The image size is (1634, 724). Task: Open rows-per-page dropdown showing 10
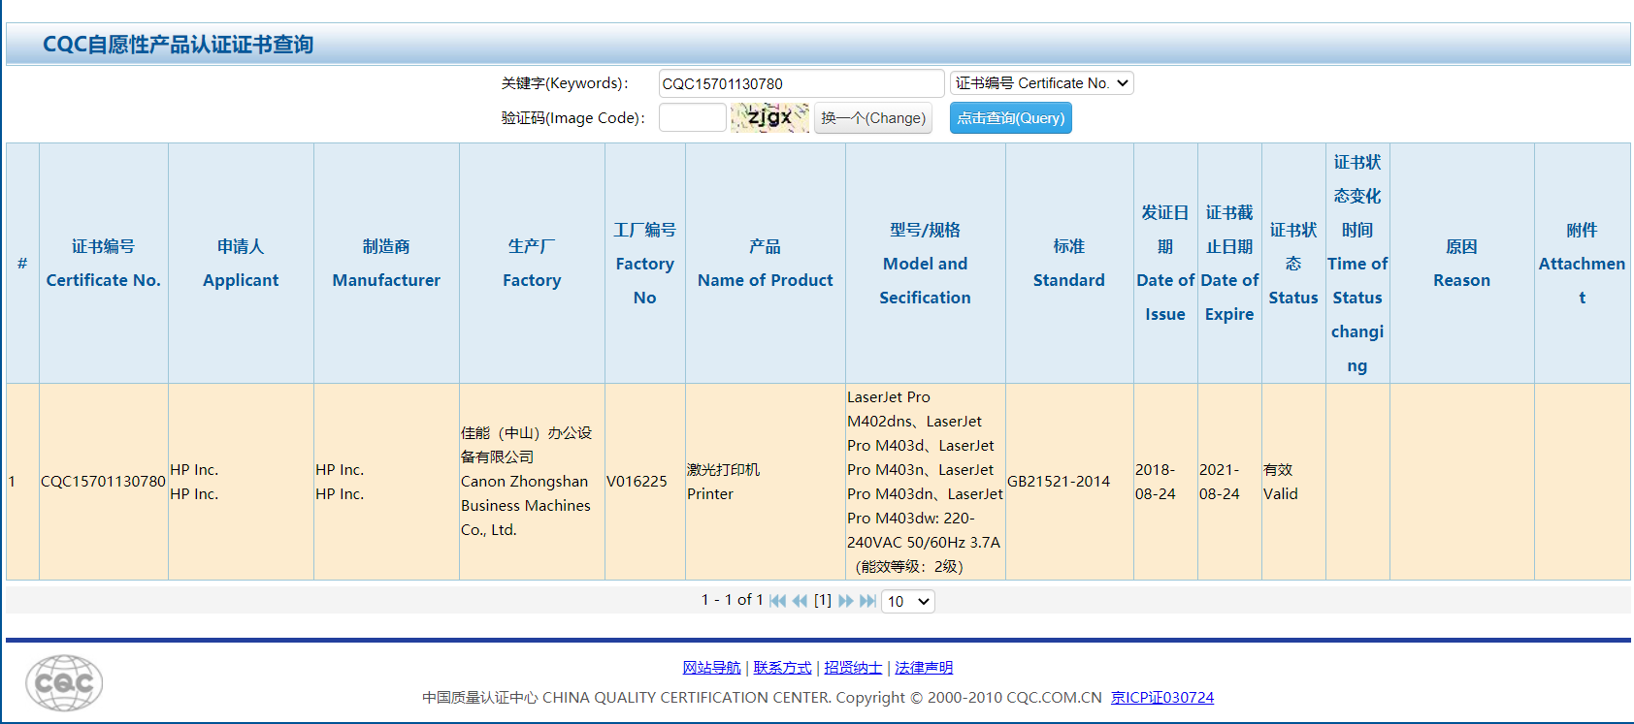click(908, 602)
